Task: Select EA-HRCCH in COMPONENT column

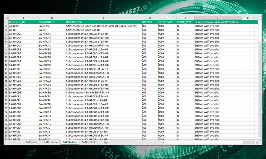Action: pyautogui.click(x=52, y=65)
